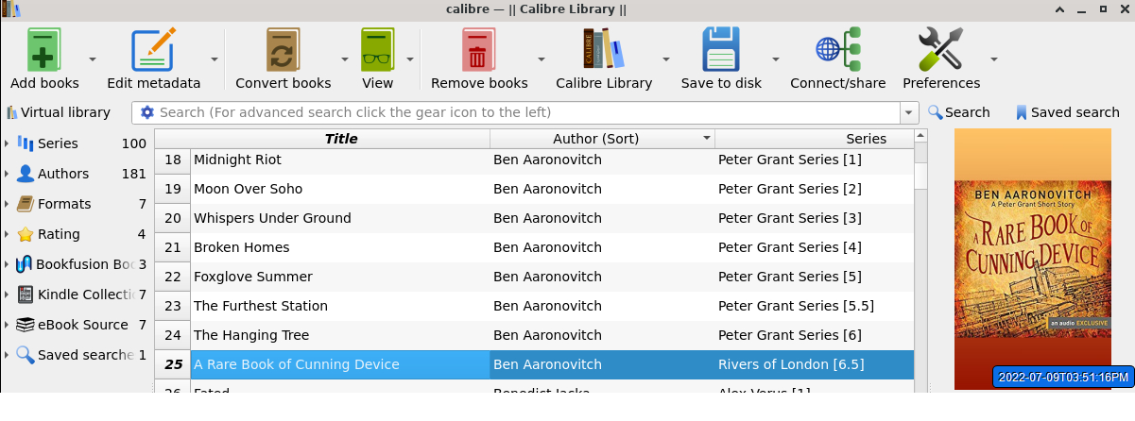Open the Connect/share icon

click(838, 50)
